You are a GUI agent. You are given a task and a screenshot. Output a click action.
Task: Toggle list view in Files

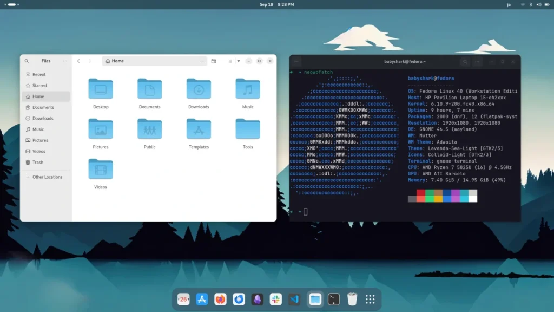tap(230, 61)
